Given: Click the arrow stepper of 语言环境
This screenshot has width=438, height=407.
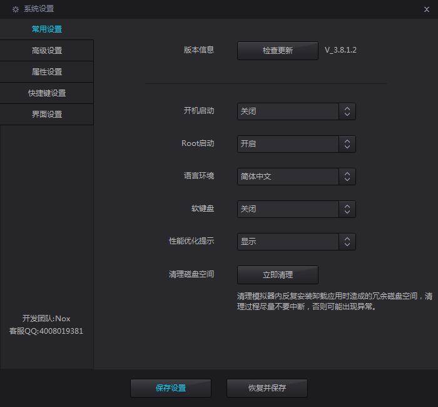Looking at the screenshot, I should [347, 177].
